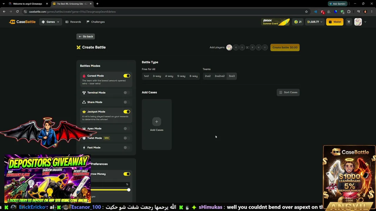The height and width of the screenshot is (211, 376).
Task: Click the CaseBattle logo in the header
Action: tap(22, 22)
